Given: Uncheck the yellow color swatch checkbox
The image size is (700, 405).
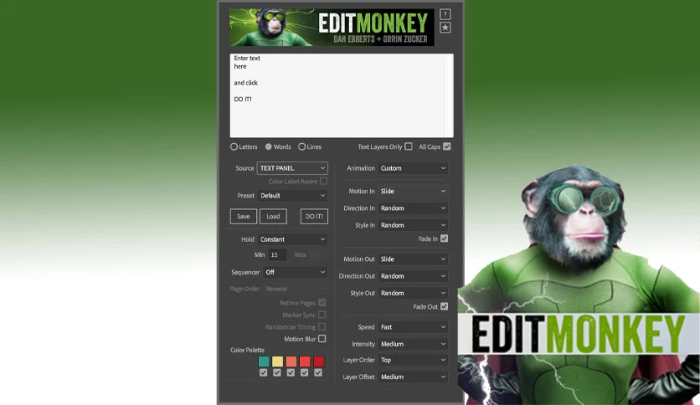Looking at the screenshot, I should (x=277, y=372).
